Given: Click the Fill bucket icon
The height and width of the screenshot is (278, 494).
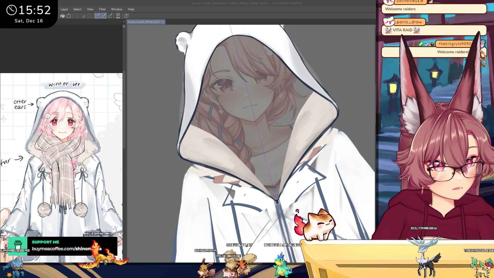Looking at the screenshot, I should [x=63, y=16].
